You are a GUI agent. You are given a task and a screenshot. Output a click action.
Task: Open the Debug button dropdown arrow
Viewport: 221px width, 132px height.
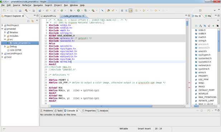[75, 10]
